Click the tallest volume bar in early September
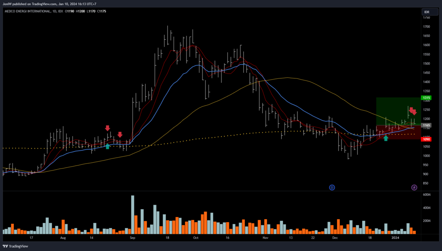442x251 pixels. [133, 214]
